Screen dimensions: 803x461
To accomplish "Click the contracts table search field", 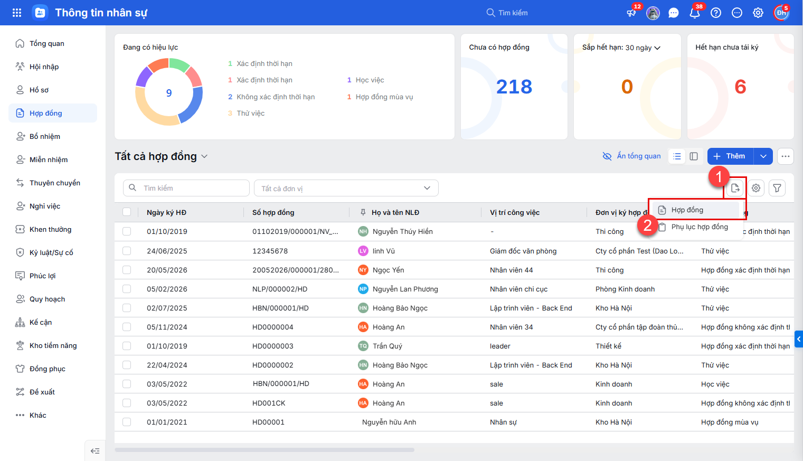I will tap(186, 188).
